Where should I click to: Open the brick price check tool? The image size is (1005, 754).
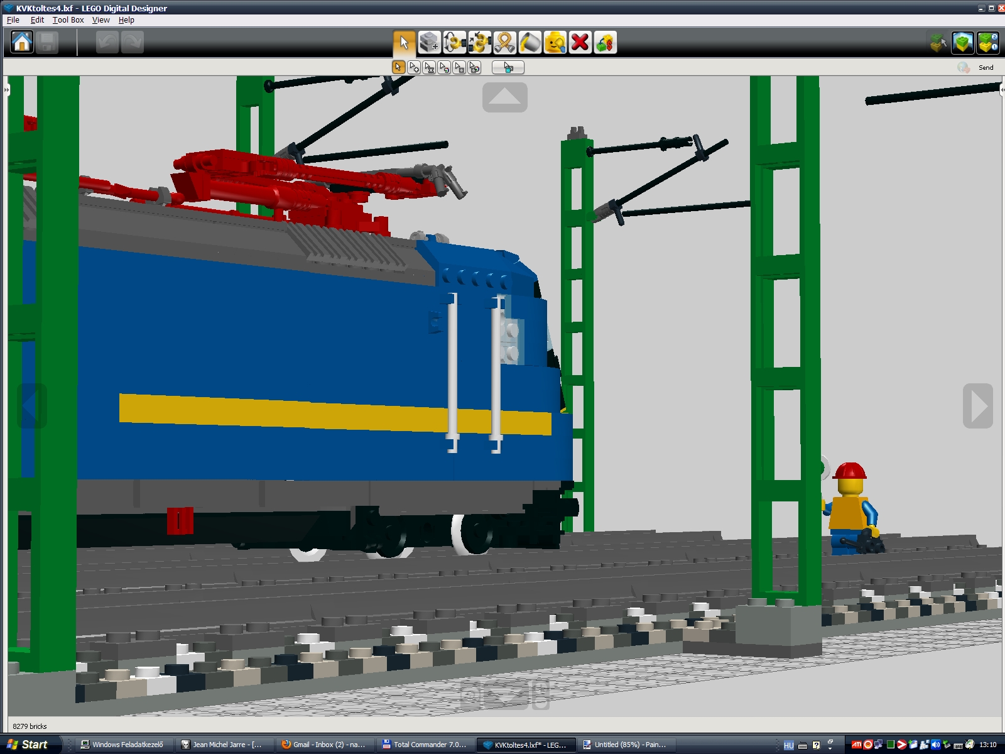coord(605,42)
